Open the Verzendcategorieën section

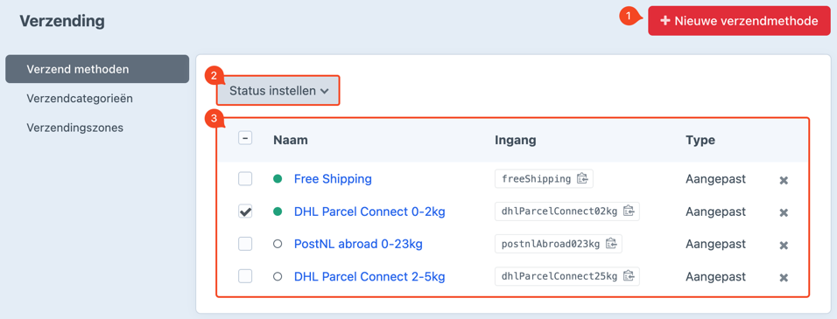coord(80,99)
